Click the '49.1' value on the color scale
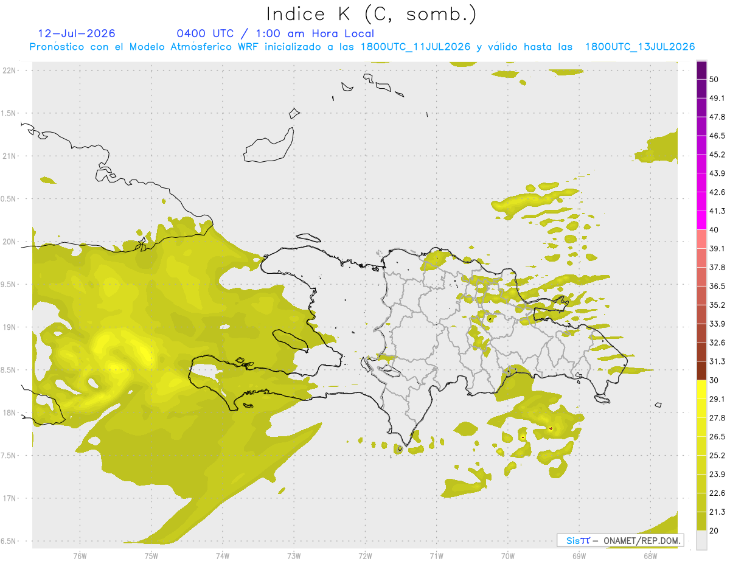 click(x=717, y=99)
